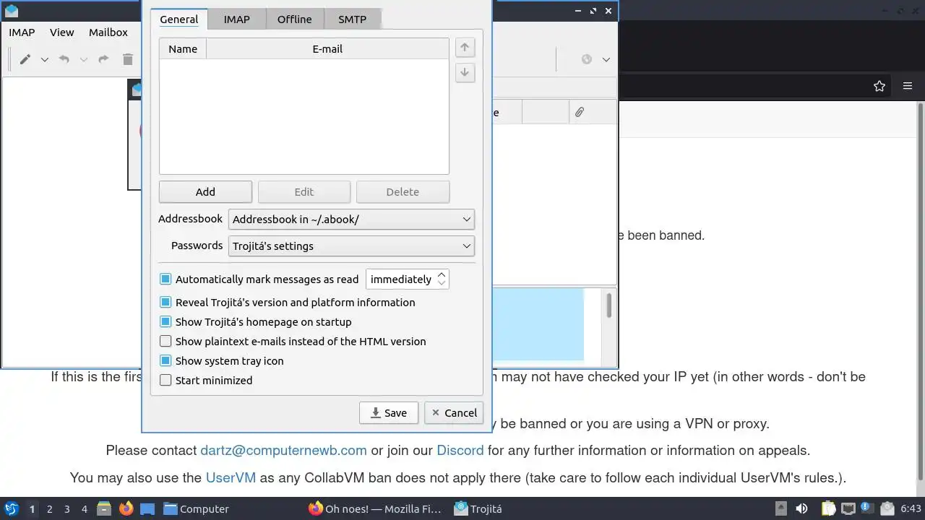Open the Firefox hamburger menu
The image size is (925, 520).
908,86
